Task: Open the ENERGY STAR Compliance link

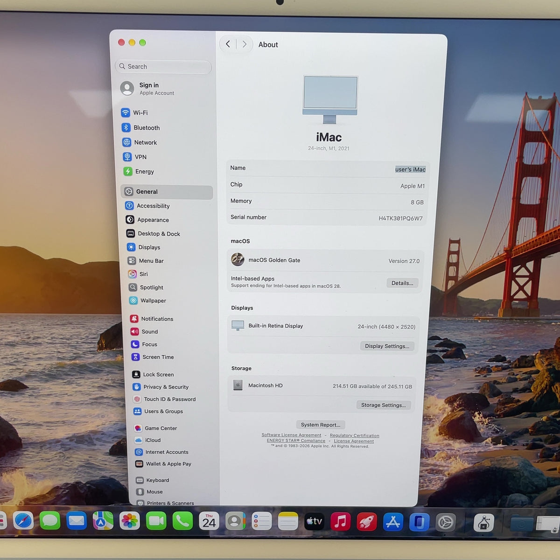Action: tap(296, 441)
